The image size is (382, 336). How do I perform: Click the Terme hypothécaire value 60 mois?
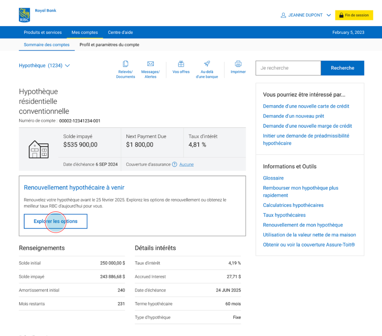[233, 304]
